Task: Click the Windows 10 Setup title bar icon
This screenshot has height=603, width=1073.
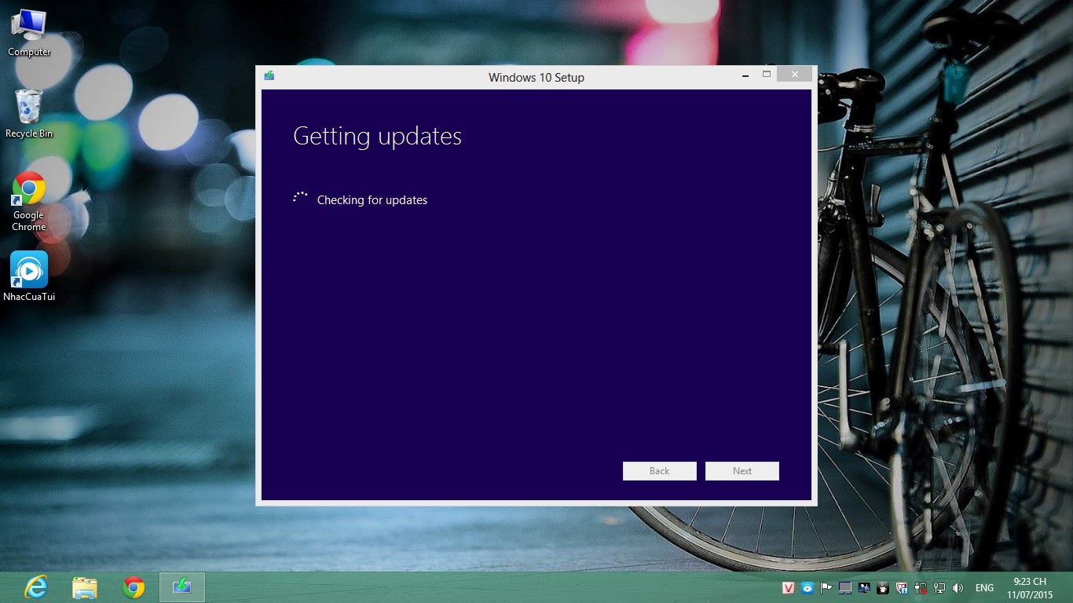Action: point(269,76)
